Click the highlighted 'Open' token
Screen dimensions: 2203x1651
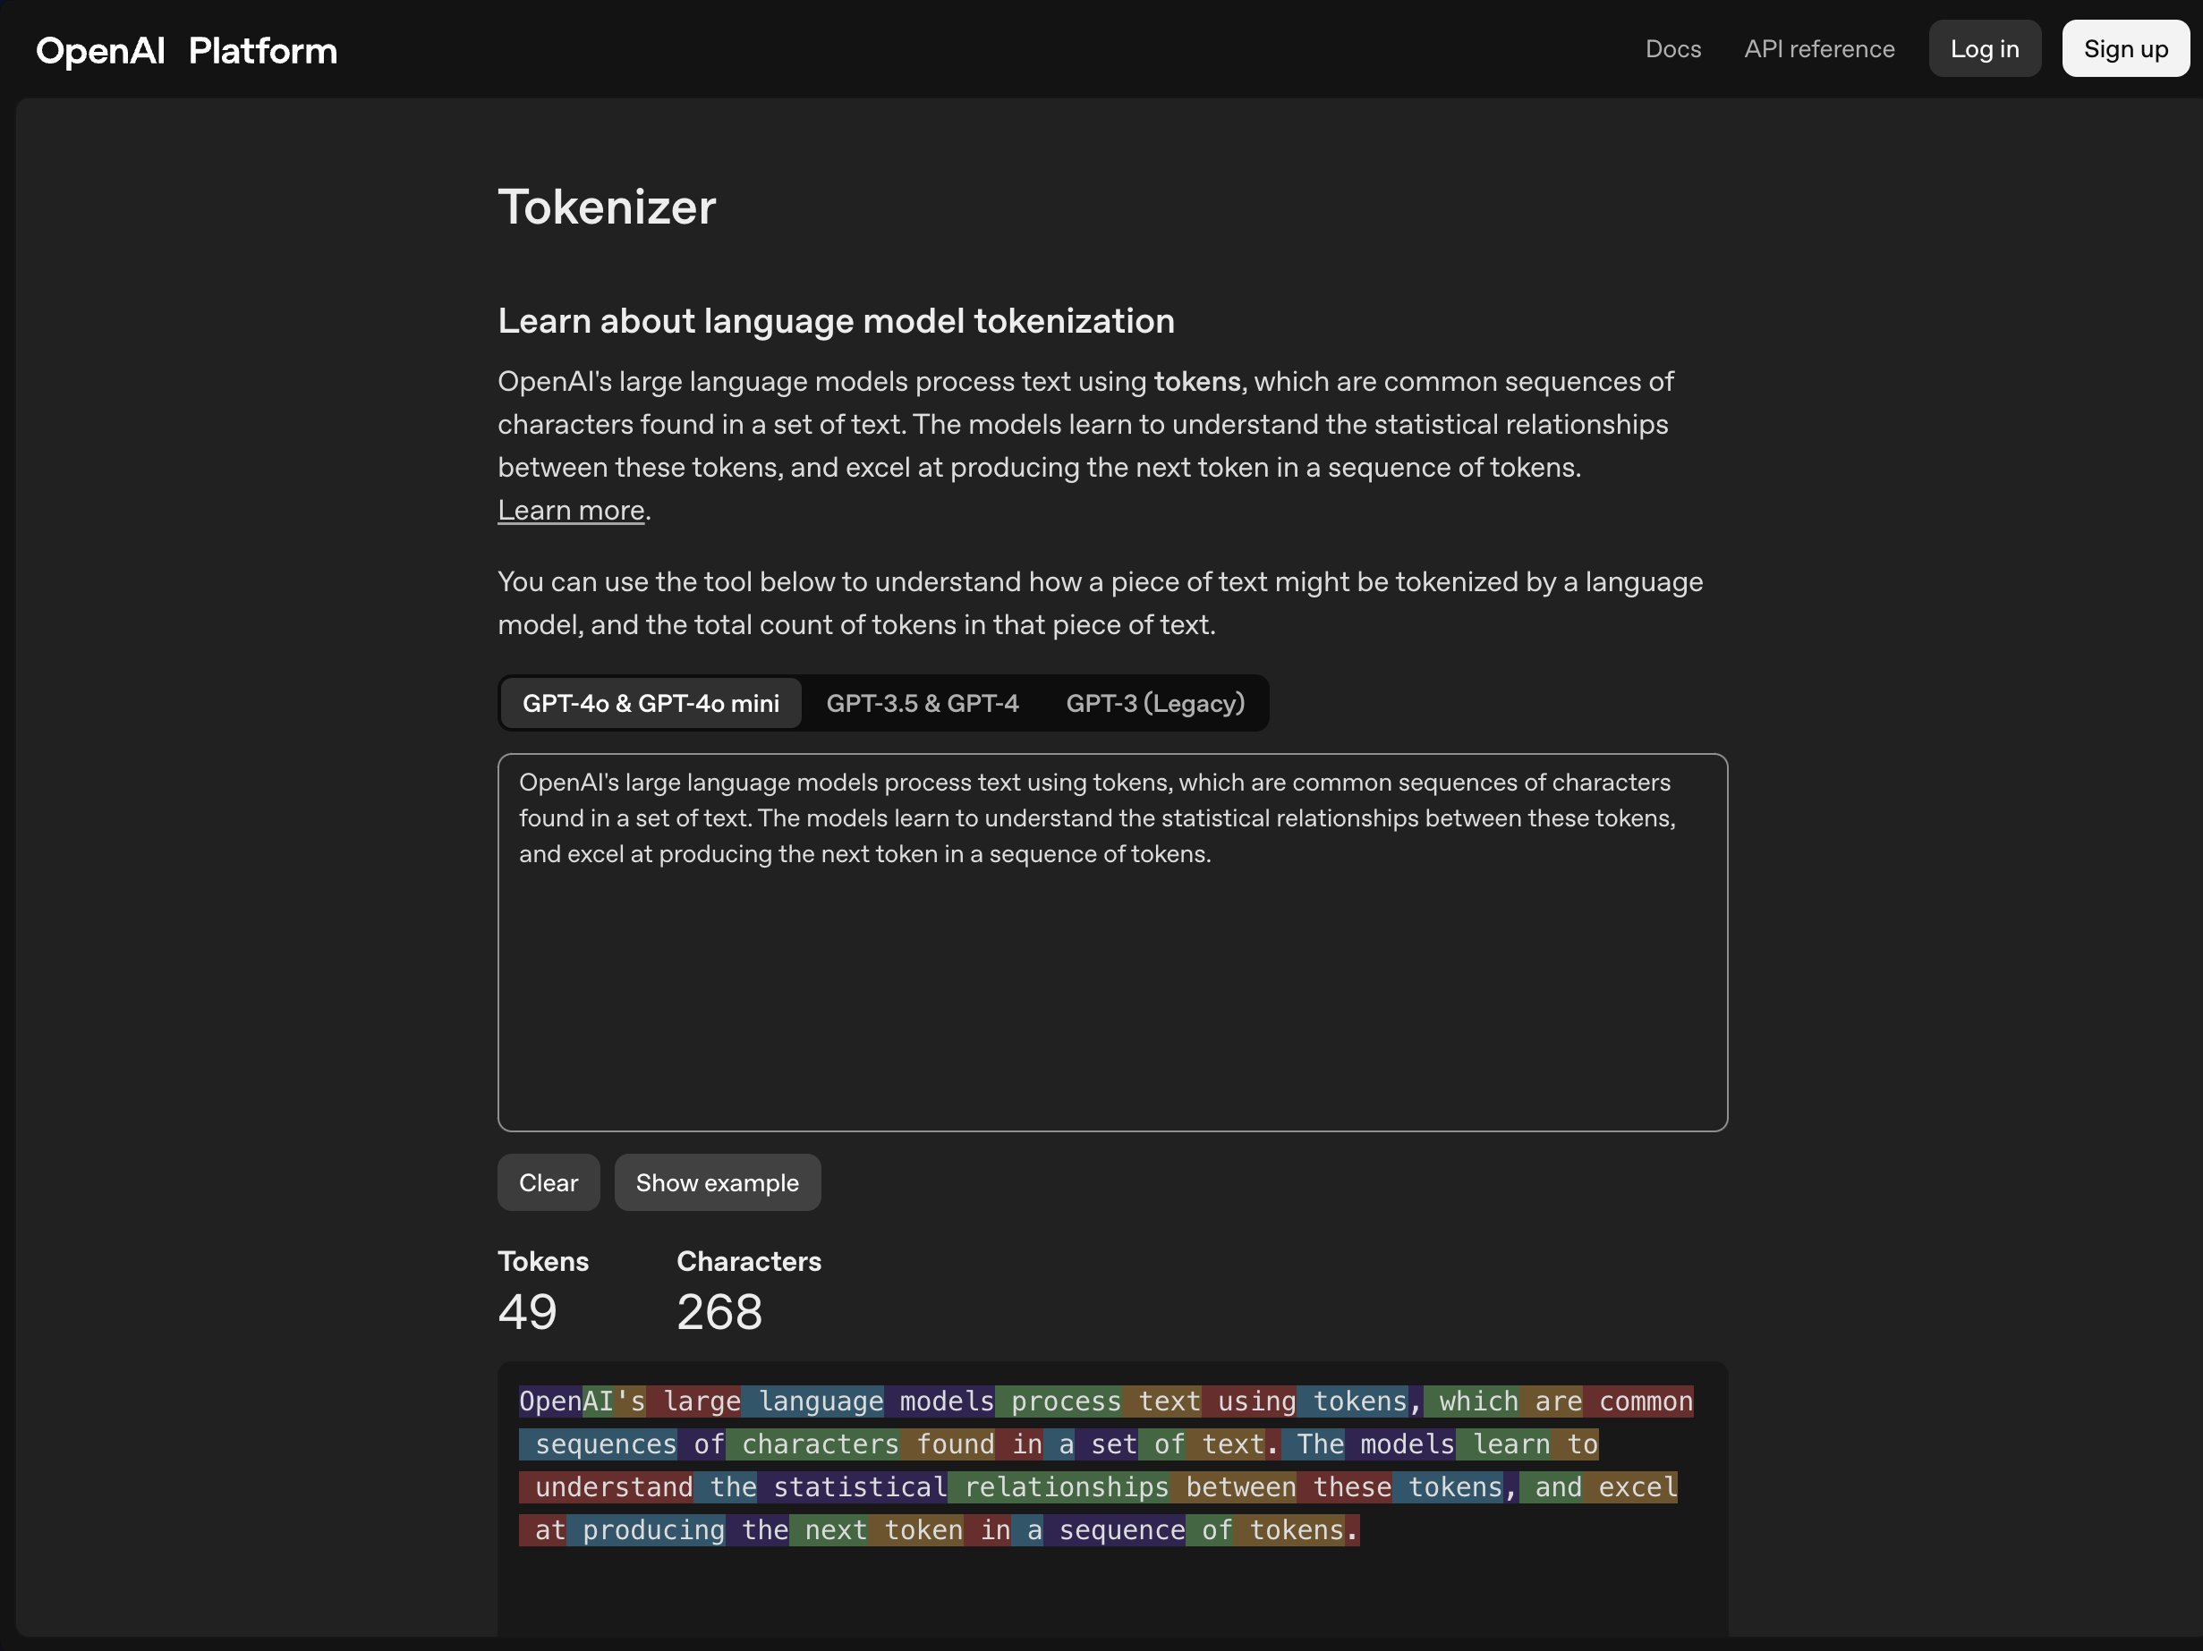(551, 1401)
